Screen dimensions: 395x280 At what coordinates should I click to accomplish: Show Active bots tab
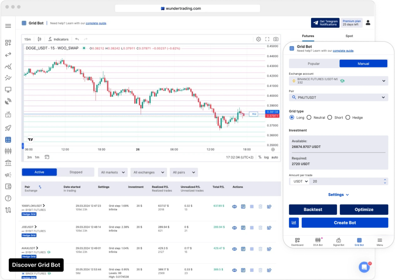click(39, 172)
